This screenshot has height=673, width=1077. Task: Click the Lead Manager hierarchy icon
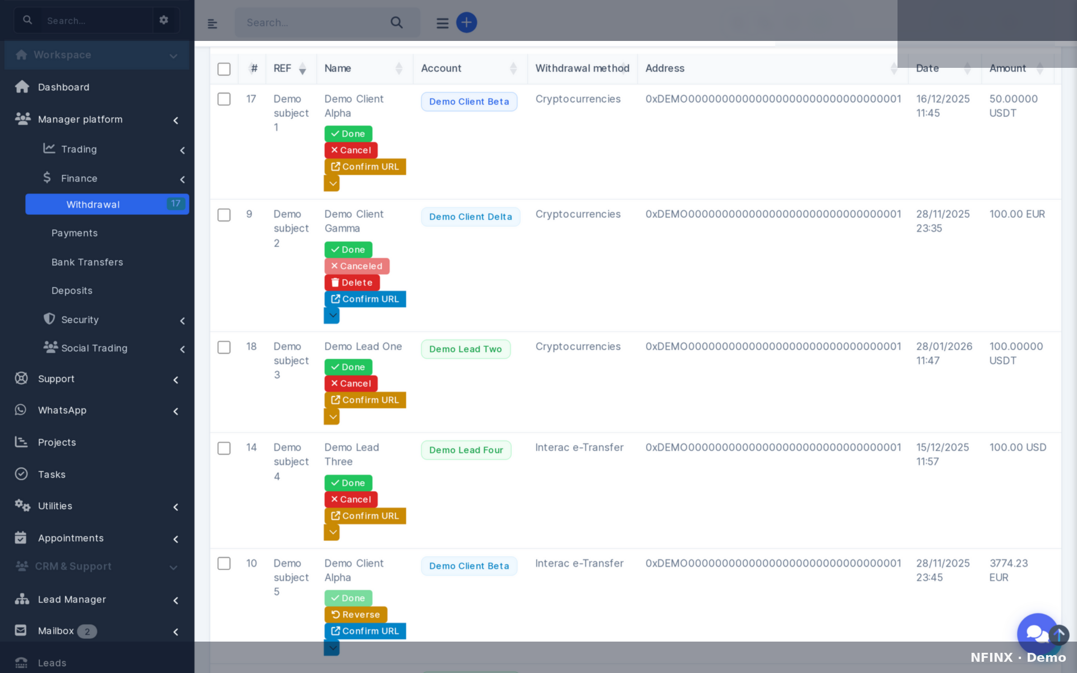point(22,599)
